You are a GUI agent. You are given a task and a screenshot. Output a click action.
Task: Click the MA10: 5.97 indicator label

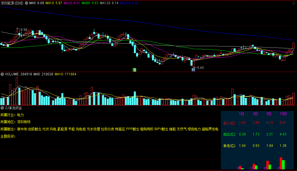[54, 3]
